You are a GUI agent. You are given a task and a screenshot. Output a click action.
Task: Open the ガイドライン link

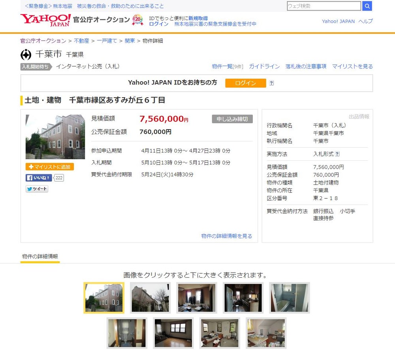pos(264,66)
